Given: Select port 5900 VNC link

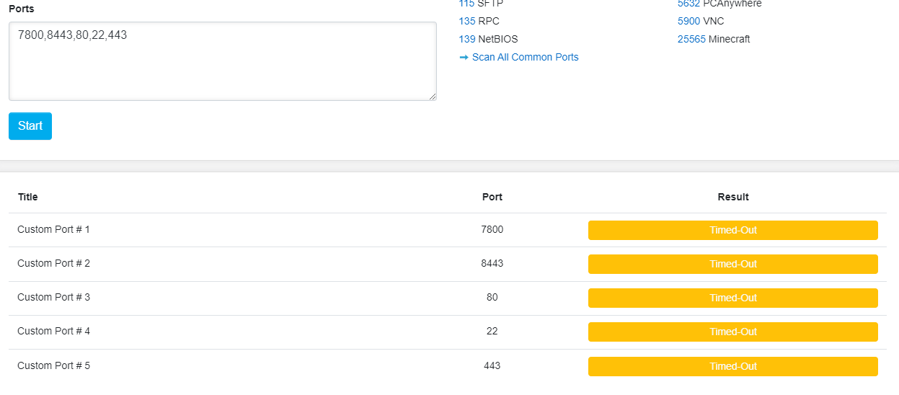Looking at the screenshot, I should tap(688, 21).
